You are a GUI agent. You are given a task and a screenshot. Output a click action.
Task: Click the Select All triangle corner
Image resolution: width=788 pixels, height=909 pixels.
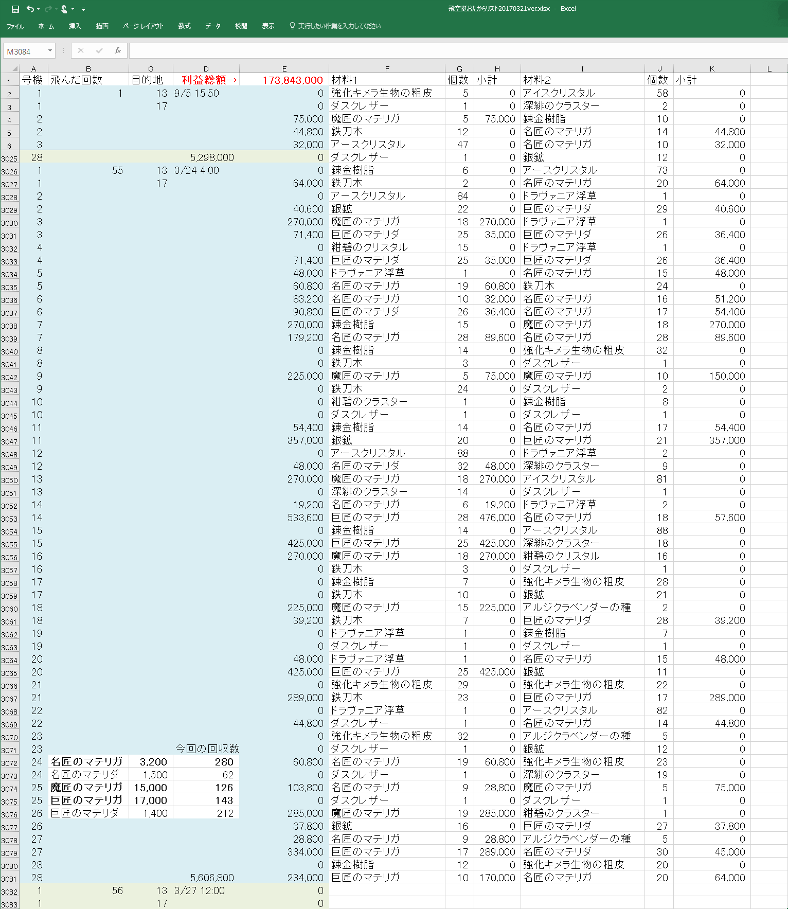(x=14, y=68)
